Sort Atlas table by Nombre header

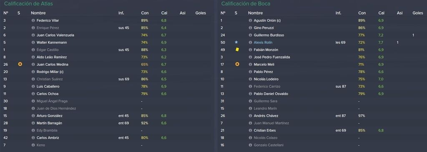point(38,13)
